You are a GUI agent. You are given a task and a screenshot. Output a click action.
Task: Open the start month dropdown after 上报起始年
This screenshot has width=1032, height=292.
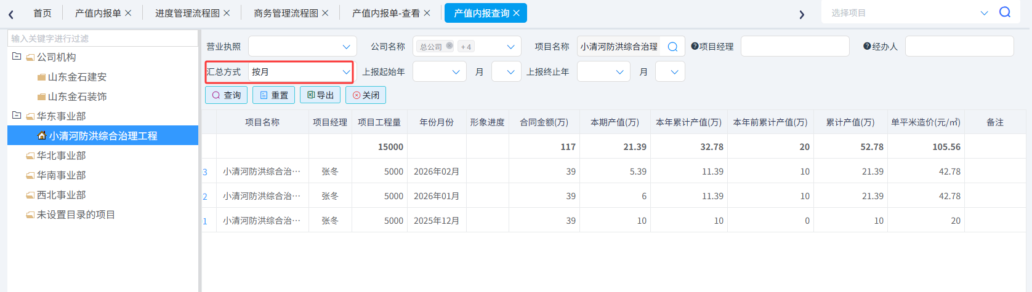[506, 72]
